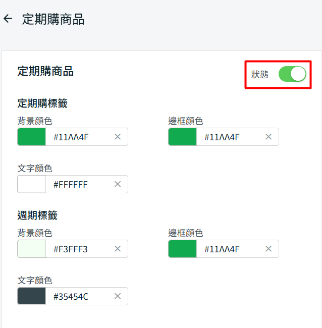The width and height of the screenshot is (322, 328).
Task: Clear 定期購標籤 邊框顏色 value with X
Action: point(269,137)
